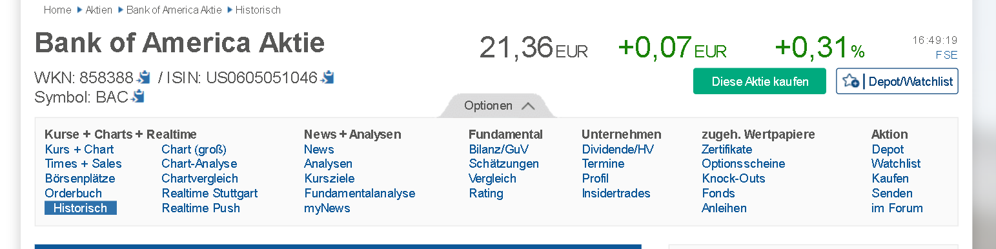Copy ISIN US0605051046 using clipboard icon

point(328,77)
